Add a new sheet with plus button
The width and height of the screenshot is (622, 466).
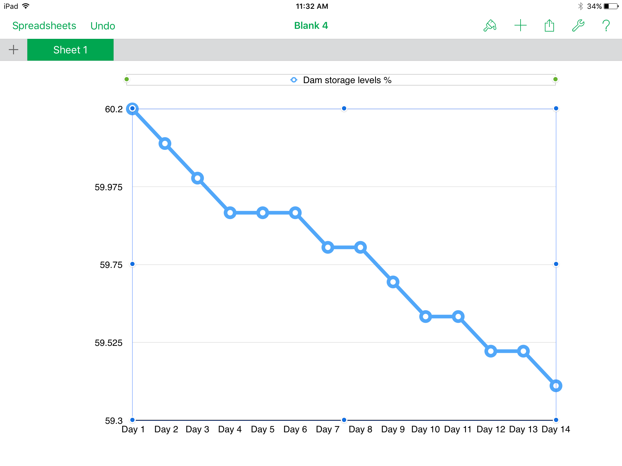[13, 50]
